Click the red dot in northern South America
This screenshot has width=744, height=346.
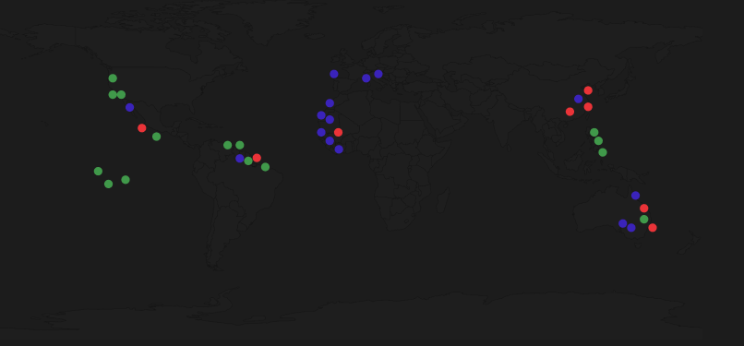257,158
